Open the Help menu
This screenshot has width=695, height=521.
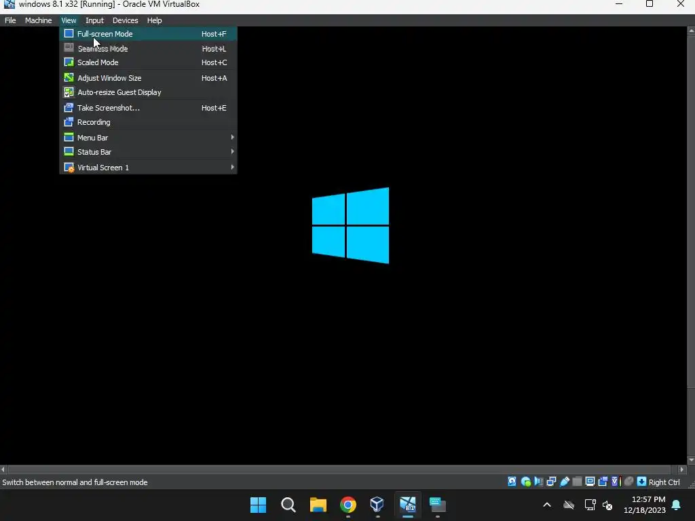[154, 20]
